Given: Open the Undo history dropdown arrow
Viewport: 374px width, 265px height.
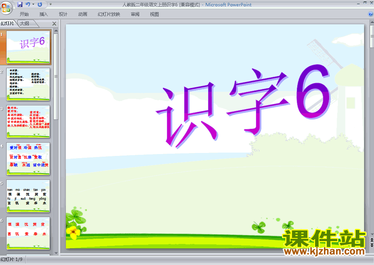Looking at the screenshot, I should point(33,4).
